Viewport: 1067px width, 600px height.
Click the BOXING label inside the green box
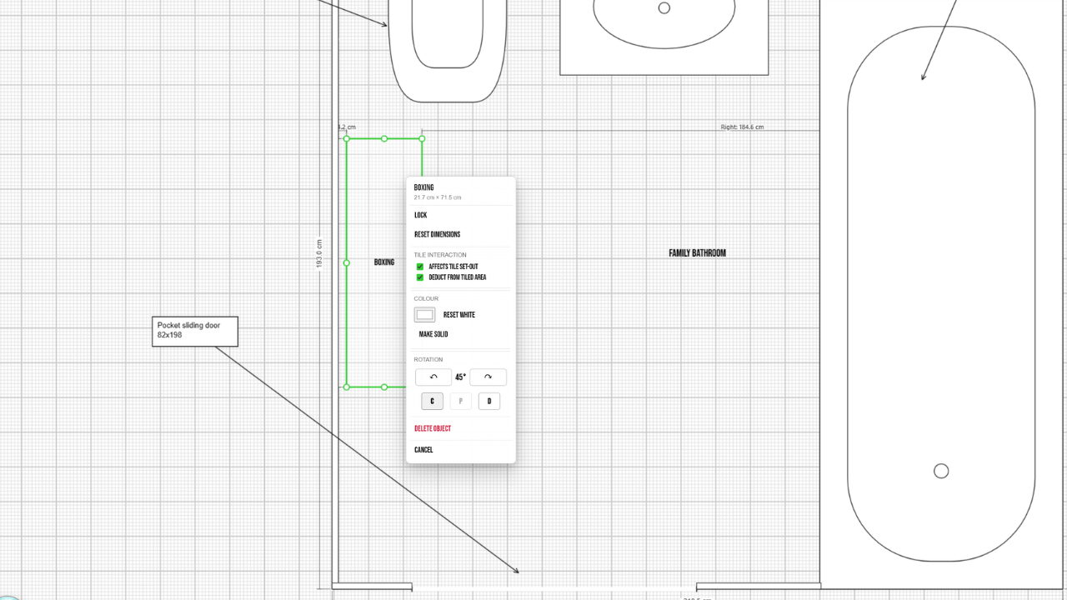[384, 262]
